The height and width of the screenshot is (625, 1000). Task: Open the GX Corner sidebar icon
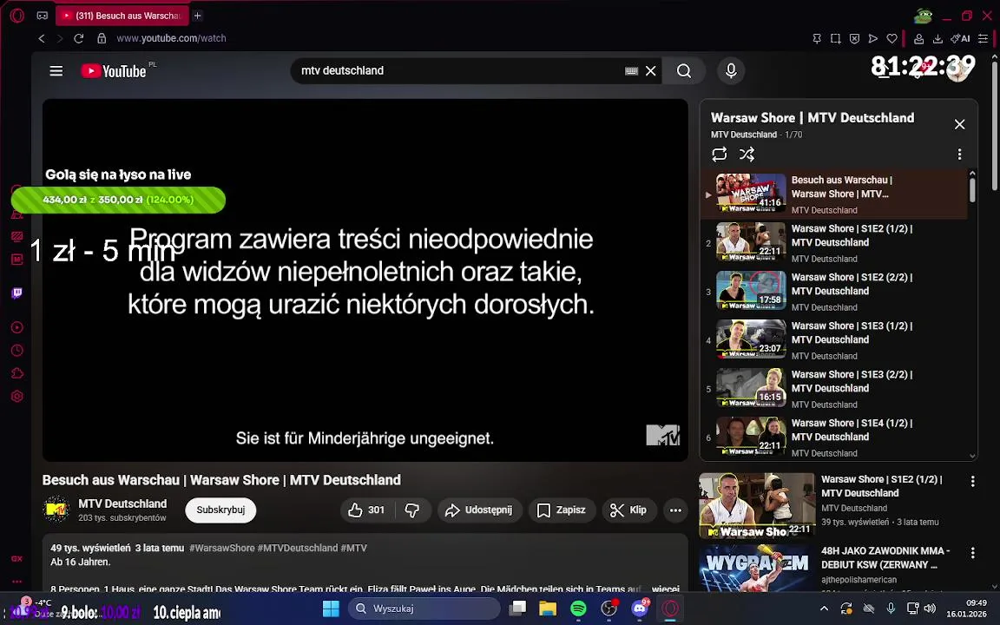click(17, 559)
